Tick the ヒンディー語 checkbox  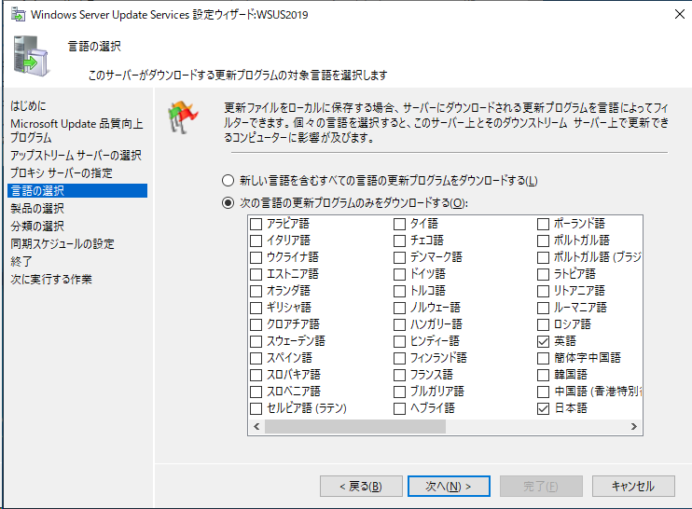tap(399, 341)
